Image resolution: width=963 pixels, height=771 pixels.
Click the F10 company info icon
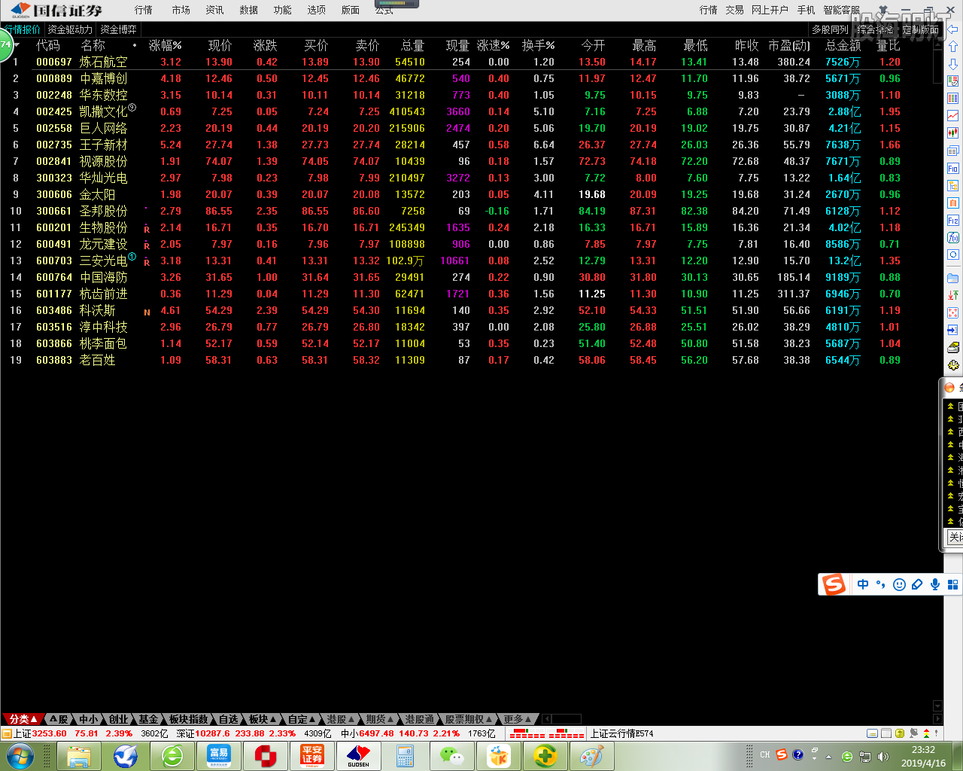(x=952, y=168)
